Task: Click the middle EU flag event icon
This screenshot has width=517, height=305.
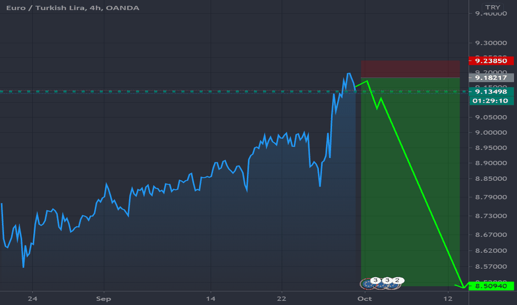Action: [x=381, y=284]
